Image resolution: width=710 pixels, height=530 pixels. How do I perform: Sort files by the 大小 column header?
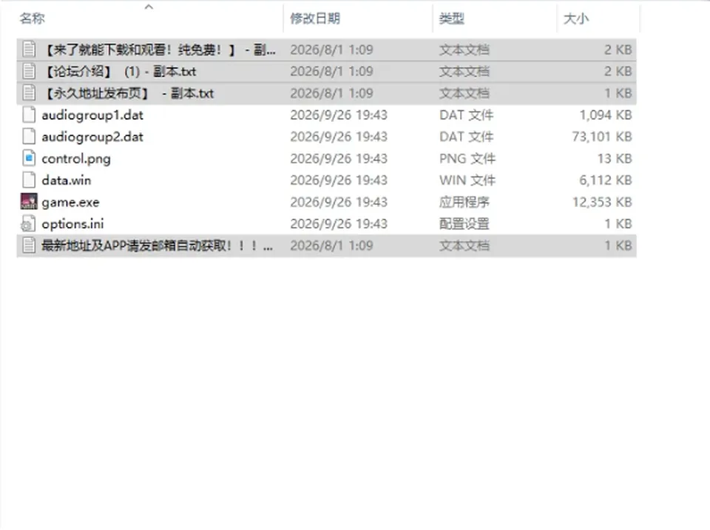(x=576, y=18)
